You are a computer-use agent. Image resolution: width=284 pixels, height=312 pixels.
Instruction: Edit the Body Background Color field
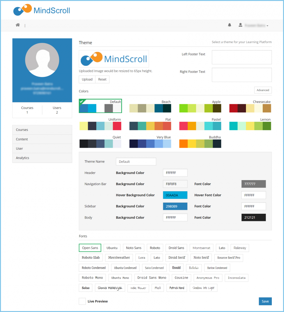coord(175,217)
